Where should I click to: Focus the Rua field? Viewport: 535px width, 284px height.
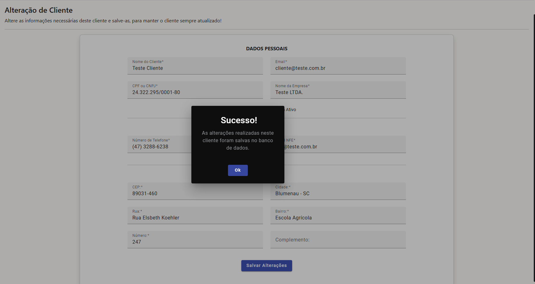click(195, 216)
